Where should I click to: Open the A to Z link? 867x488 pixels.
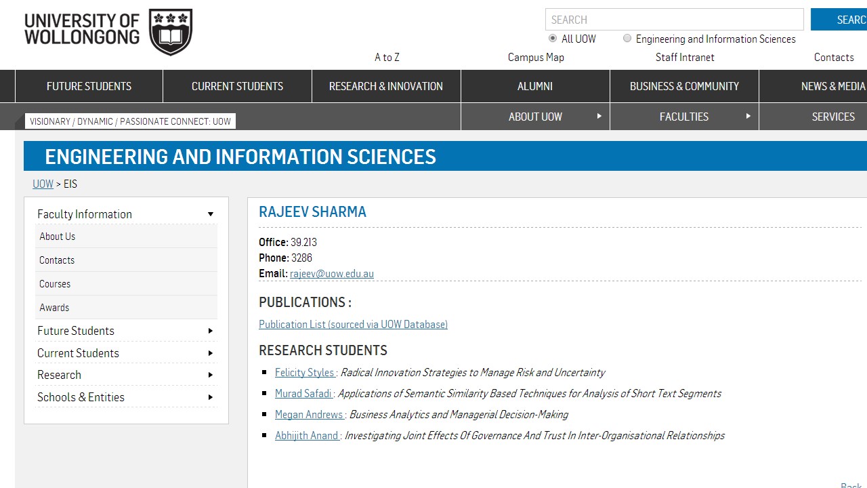pos(387,58)
